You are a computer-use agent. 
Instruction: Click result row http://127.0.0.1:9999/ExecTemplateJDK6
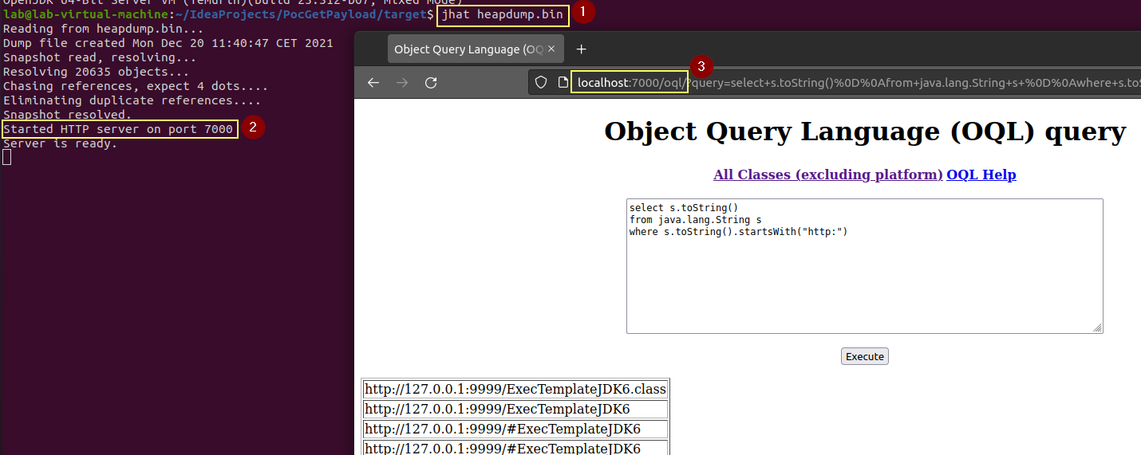coord(515,410)
